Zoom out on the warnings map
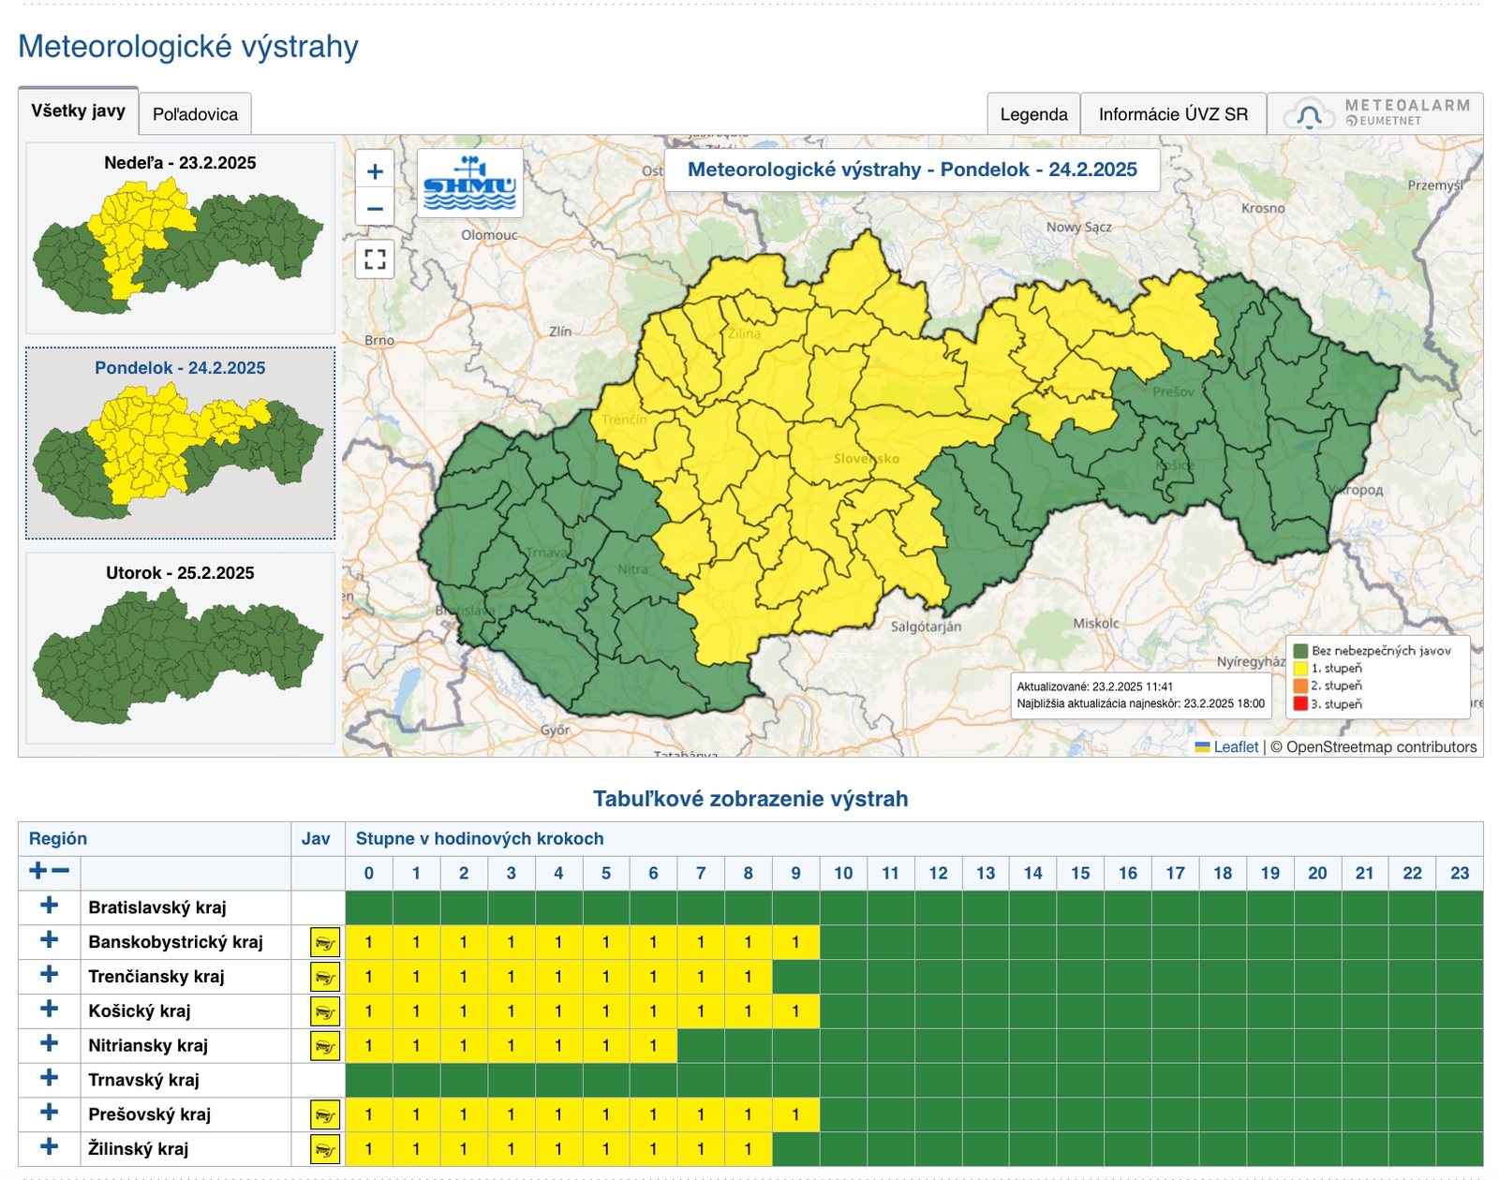Viewport: 1499px width, 1180px height. point(375,208)
